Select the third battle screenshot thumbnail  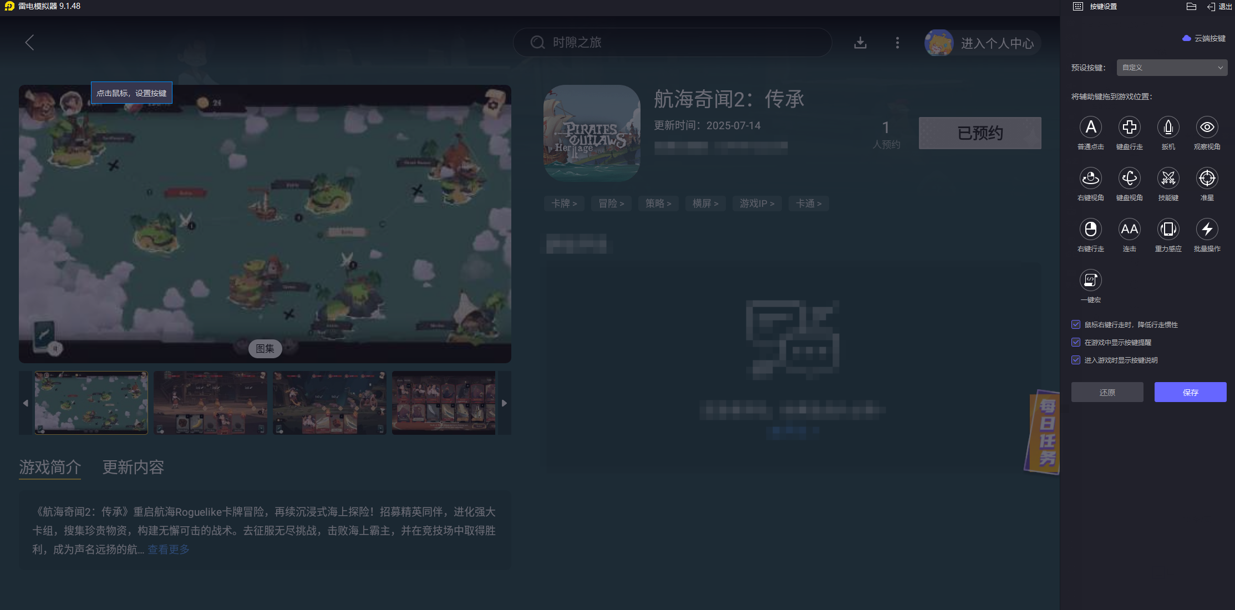click(329, 403)
